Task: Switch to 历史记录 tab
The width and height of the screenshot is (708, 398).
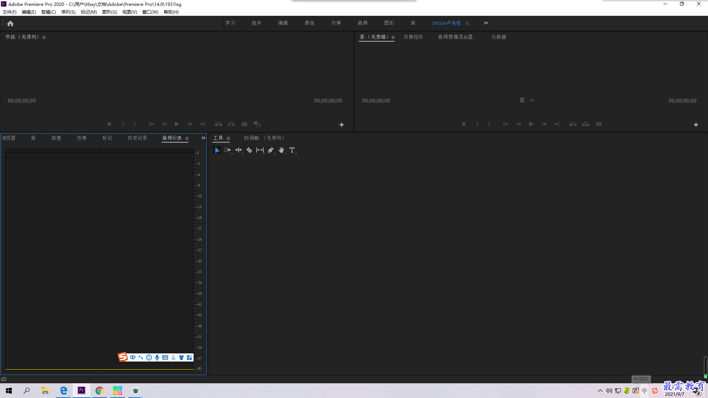Action: 137,138
